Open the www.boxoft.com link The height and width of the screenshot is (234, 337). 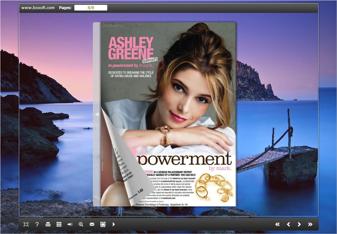pos(38,8)
